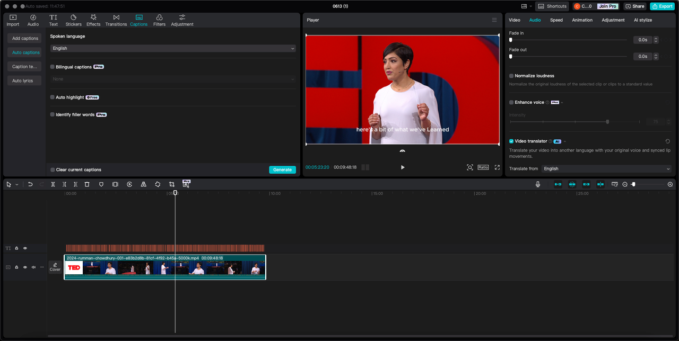The width and height of the screenshot is (679, 341).
Task: Open the Filters panel
Action: (x=159, y=20)
